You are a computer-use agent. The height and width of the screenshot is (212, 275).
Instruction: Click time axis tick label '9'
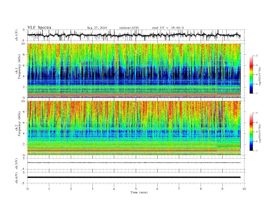[222, 189]
